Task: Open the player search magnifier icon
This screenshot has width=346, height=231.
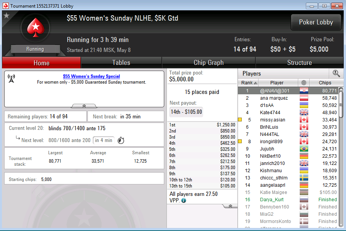Action: pos(336,73)
